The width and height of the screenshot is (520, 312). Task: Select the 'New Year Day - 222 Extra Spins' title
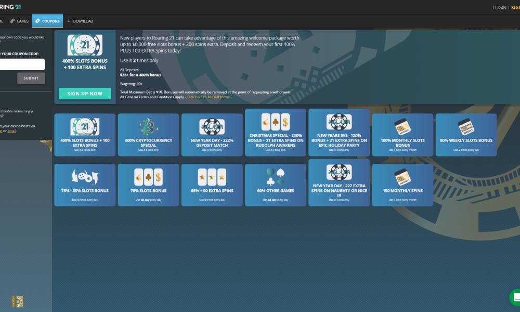tap(339, 190)
